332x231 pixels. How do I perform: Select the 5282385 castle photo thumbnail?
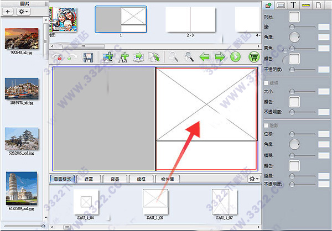coord(22,139)
